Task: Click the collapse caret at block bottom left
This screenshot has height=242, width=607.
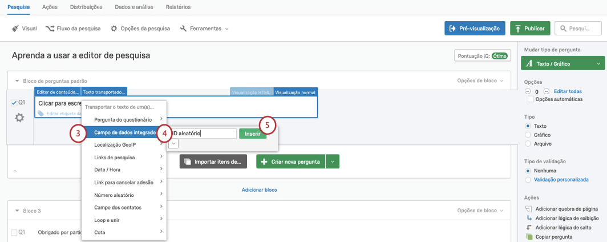Action: tap(15, 171)
